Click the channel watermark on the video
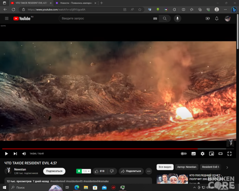This screenshot has width=239, height=191. click(230, 143)
